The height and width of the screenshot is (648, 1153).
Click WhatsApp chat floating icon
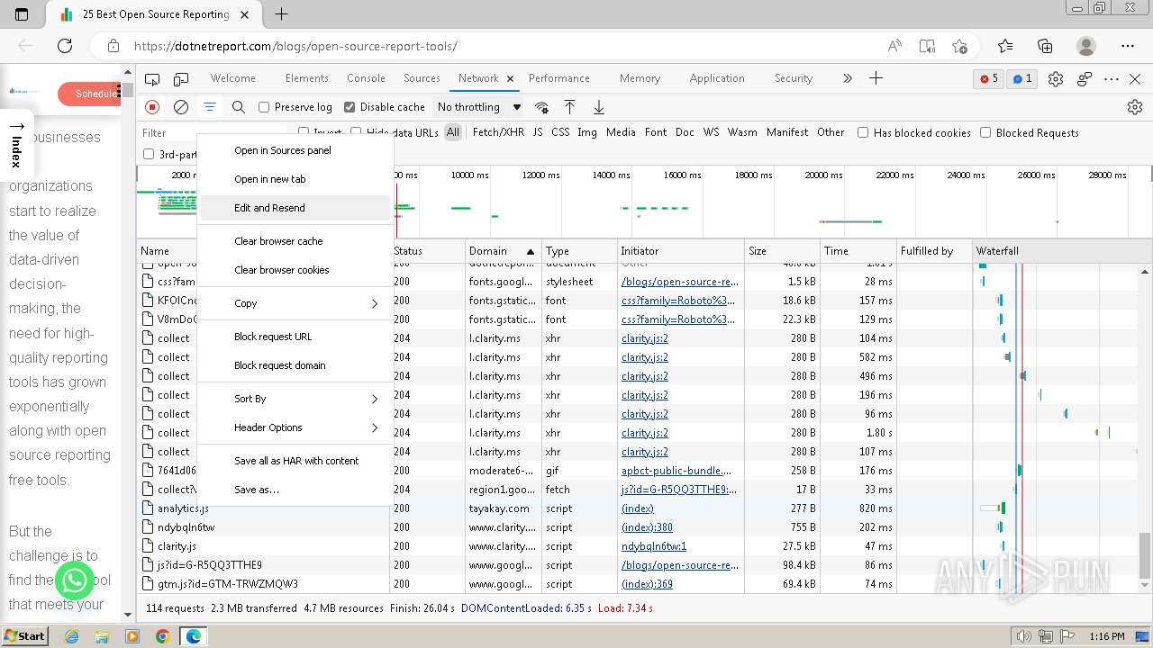click(75, 580)
